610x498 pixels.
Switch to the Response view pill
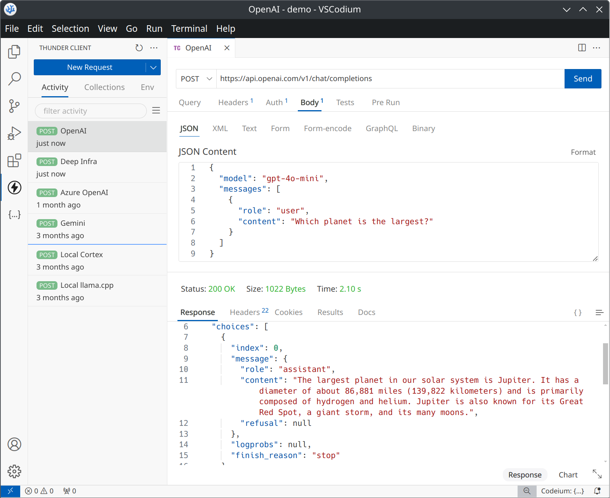point(525,475)
